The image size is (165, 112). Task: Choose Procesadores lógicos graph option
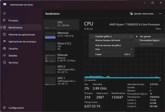[150, 40]
